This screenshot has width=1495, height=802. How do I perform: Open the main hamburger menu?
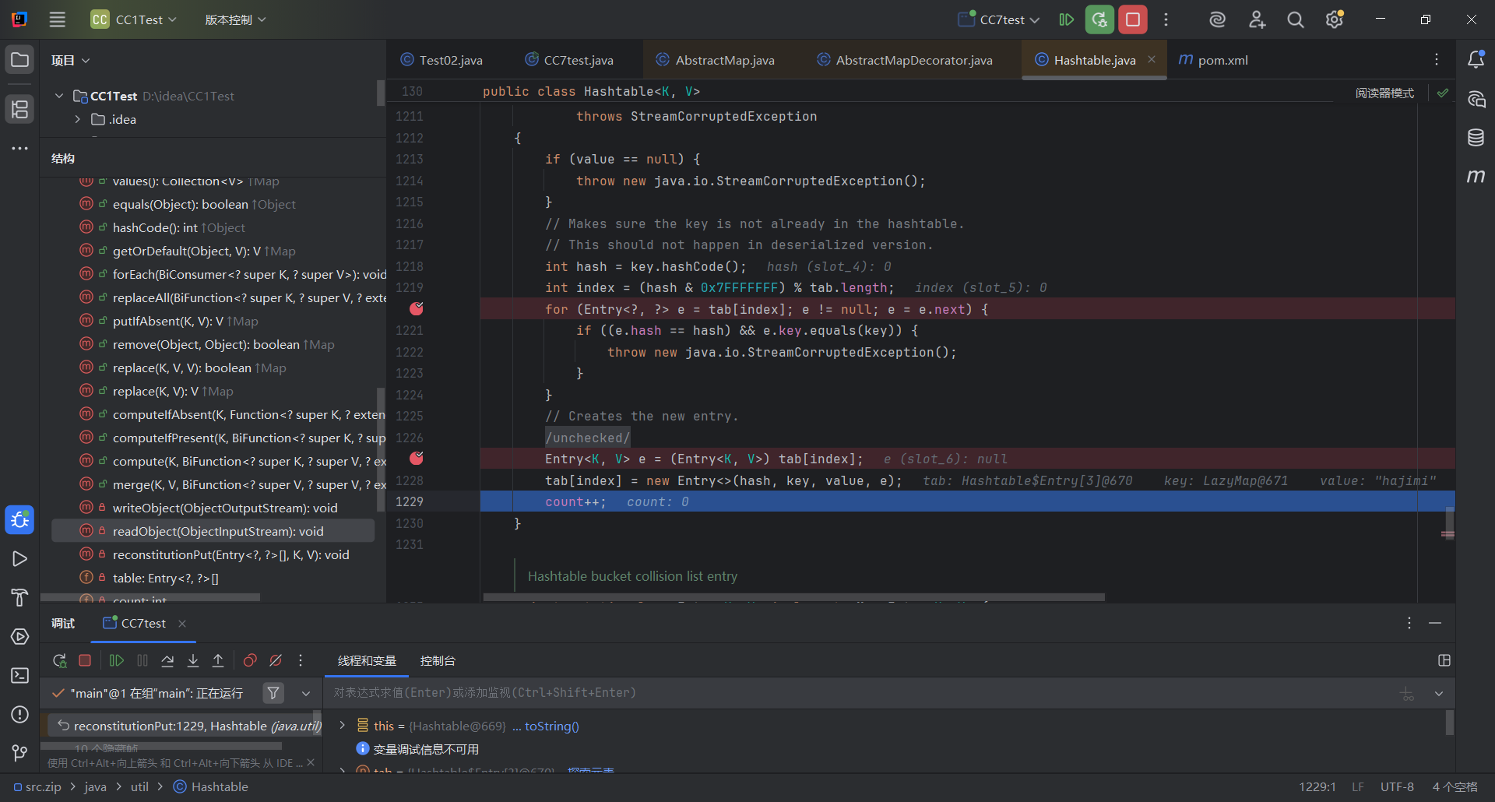point(58,19)
